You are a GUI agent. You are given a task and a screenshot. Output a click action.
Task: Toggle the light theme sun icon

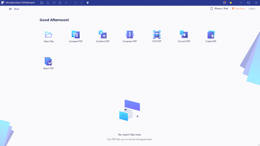231,3
